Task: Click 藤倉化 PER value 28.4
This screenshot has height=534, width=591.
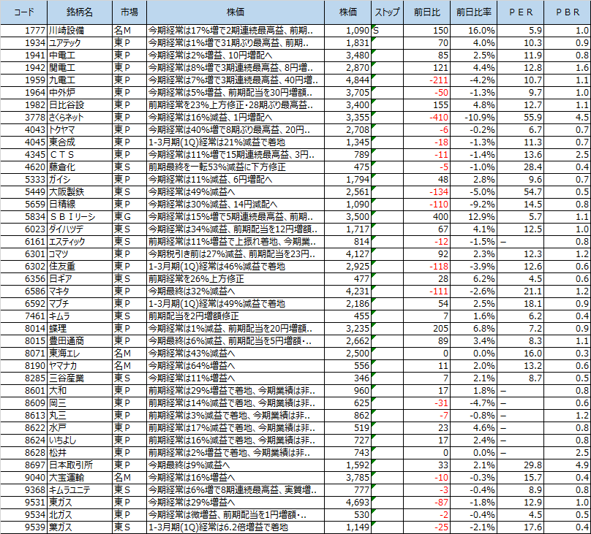Action: (x=521, y=167)
